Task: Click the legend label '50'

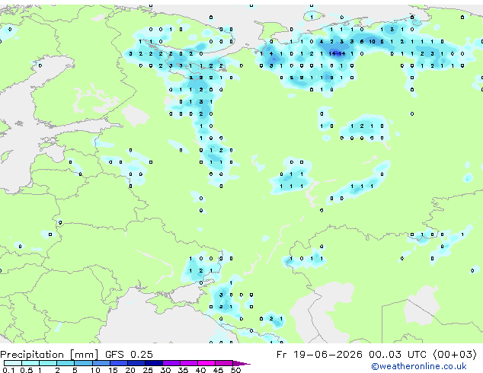Action: pyautogui.click(x=235, y=370)
